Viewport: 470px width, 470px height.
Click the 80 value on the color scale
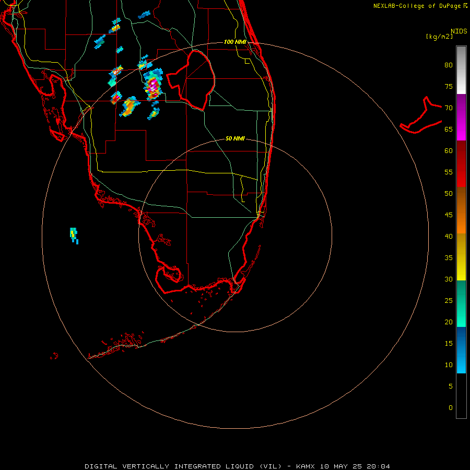tap(449, 65)
